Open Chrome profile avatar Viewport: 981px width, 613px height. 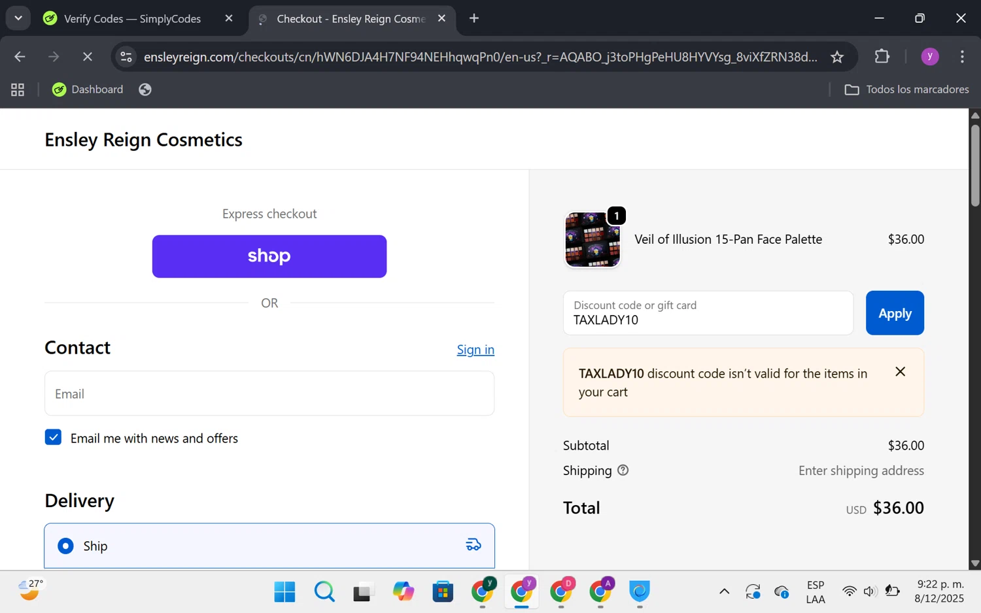pos(930,57)
